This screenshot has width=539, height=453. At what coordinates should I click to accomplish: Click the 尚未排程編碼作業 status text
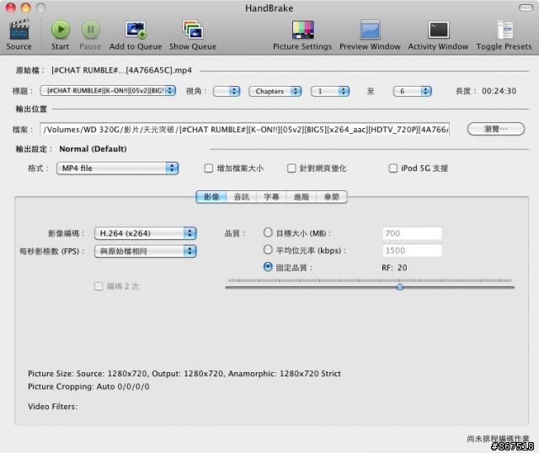tap(498, 439)
